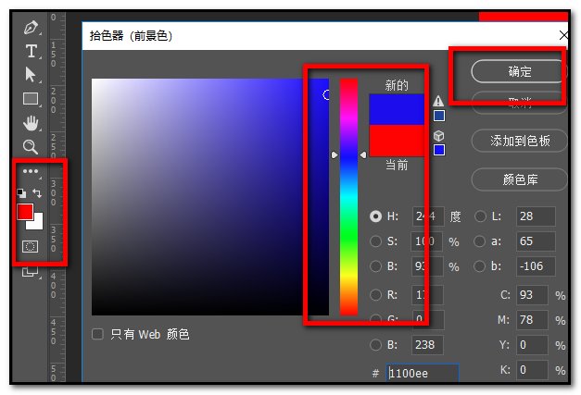
Task: Click the L field showing 28
Action: pos(536,216)
